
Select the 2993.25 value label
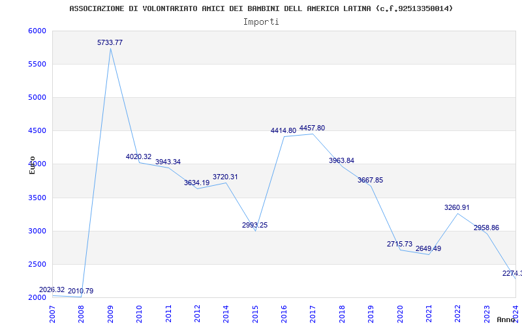point(254,225)
